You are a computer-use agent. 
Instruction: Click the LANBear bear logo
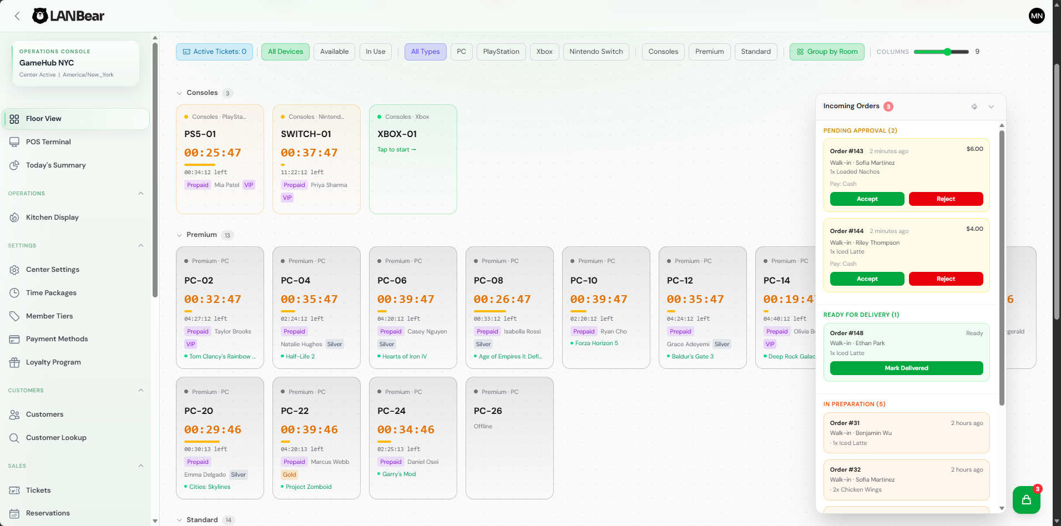(x=39, y=16)
